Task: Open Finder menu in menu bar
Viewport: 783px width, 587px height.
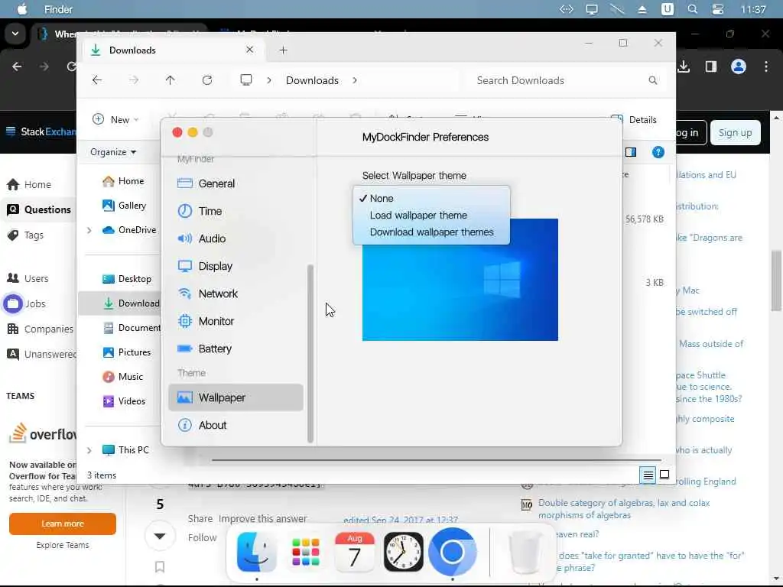Action: [58, 9]
